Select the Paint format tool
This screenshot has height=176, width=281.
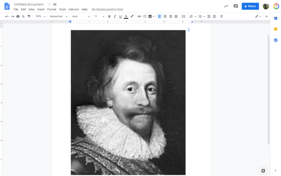29,16
